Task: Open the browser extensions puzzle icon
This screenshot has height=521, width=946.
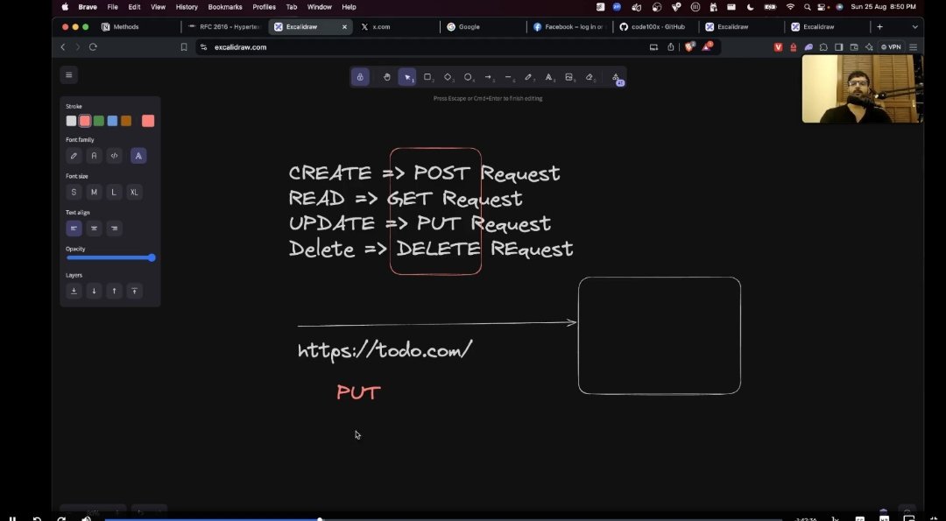Action: (x=824, y=47)
